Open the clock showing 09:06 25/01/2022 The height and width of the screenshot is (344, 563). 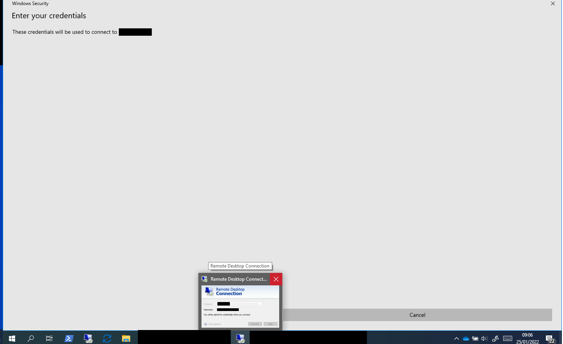click(x=527, y=338)
